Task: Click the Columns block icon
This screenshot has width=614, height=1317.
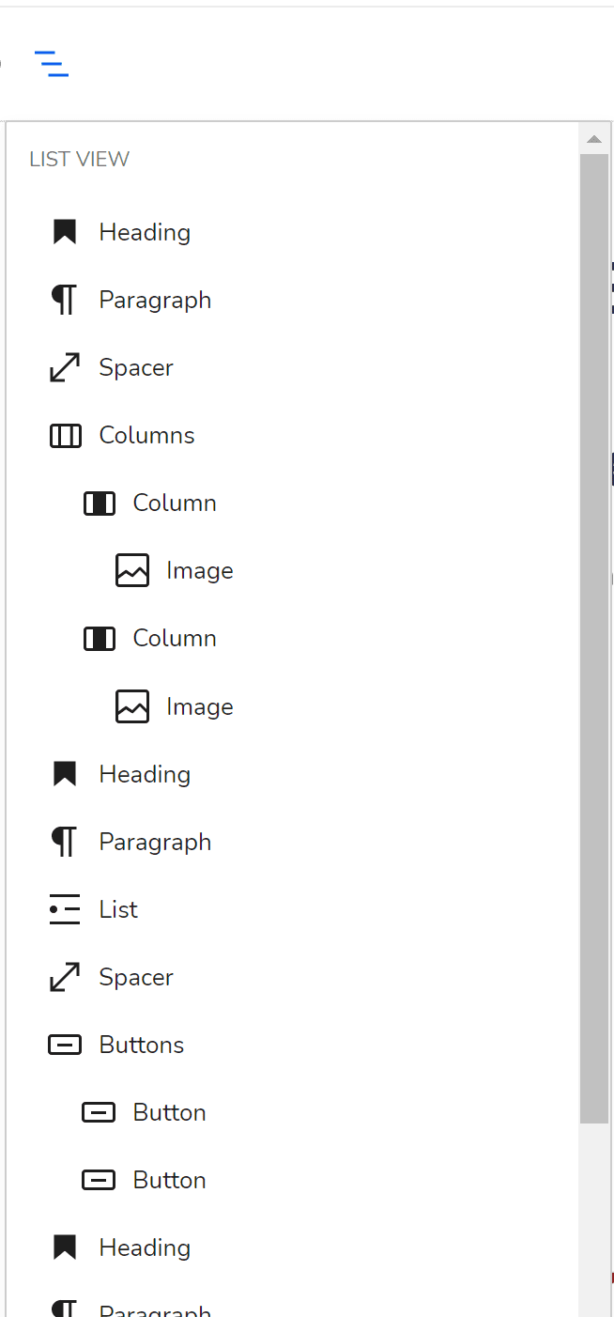Action: tap(65, 436)
